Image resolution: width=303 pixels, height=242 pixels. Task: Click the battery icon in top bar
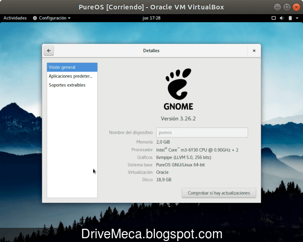[x=290, y=18]
